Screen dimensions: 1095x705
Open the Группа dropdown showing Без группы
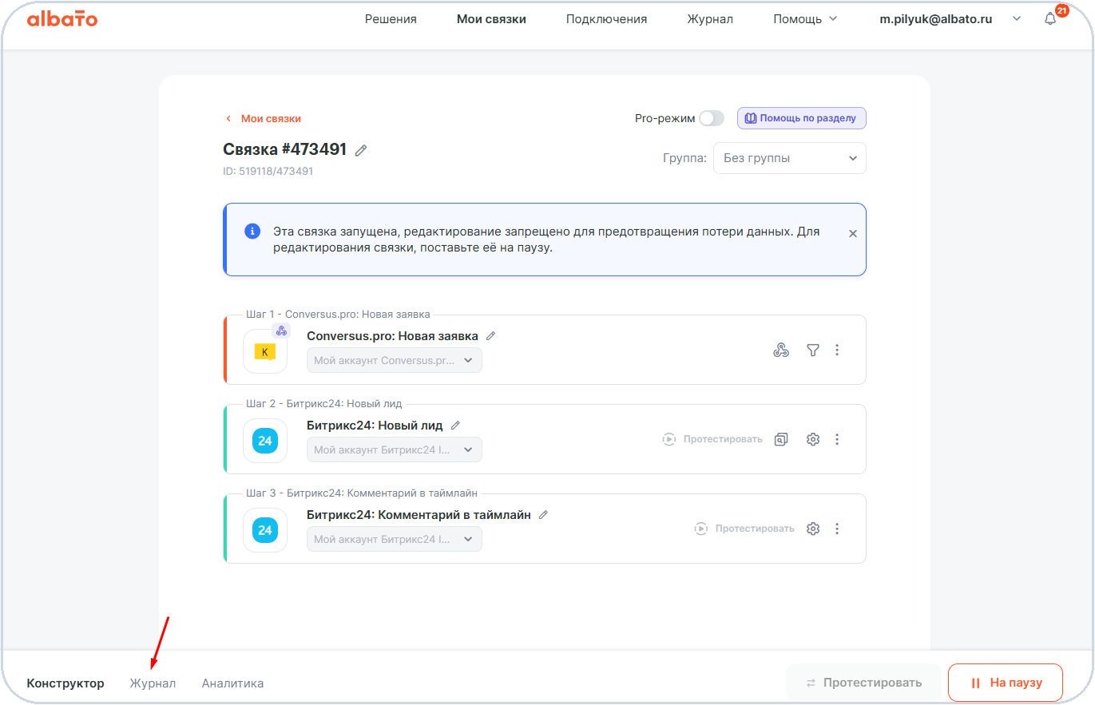pyautogui.click(x=790, y=158)
